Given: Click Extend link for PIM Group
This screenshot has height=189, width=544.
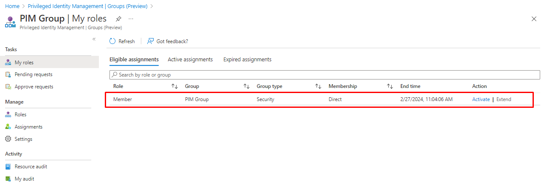Looking at the screenshot, I should [504, 99].
